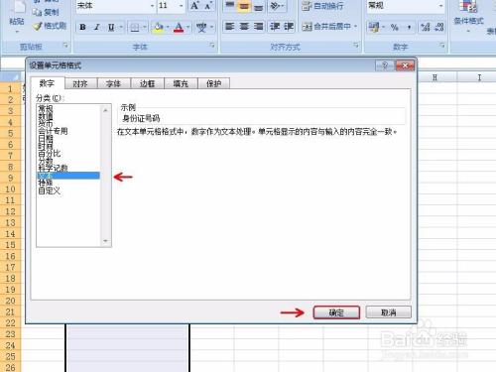Toggle underline formatting
Viewport: 496px width, 372px height.
tap(111, 27)
